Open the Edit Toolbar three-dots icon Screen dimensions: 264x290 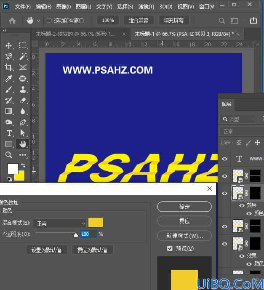click(23, 155)
